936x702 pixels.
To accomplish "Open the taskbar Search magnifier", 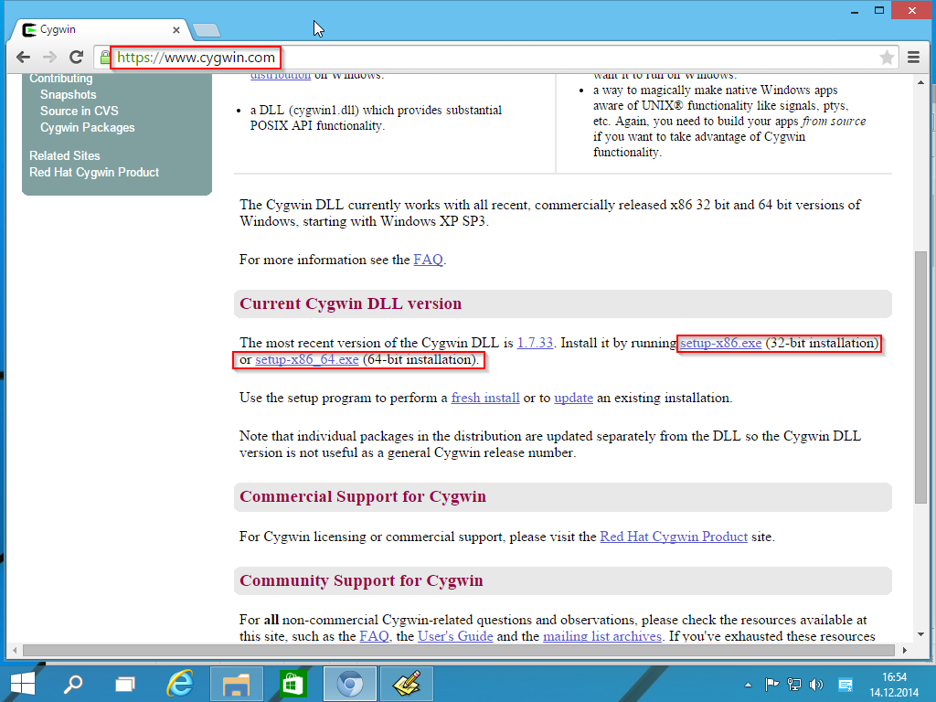I will click(73, 684).
